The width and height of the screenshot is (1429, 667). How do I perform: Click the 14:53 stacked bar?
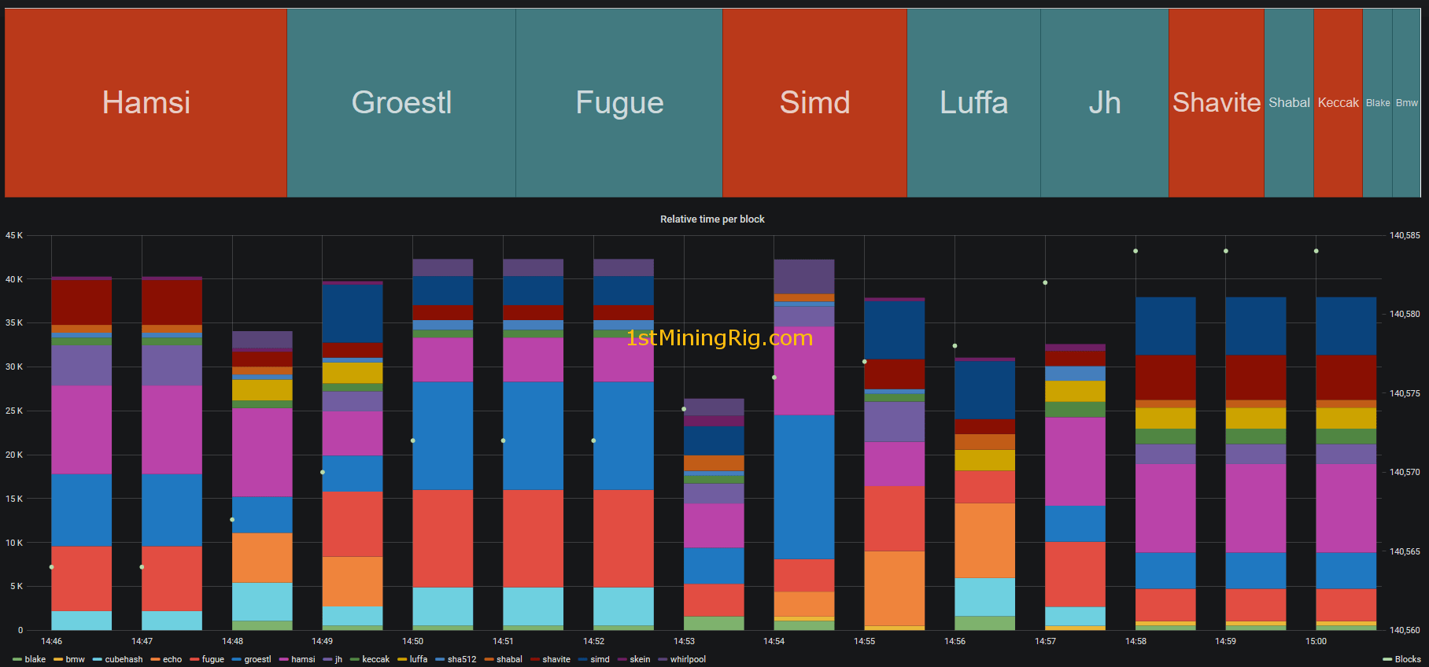[x=714, y=514]
